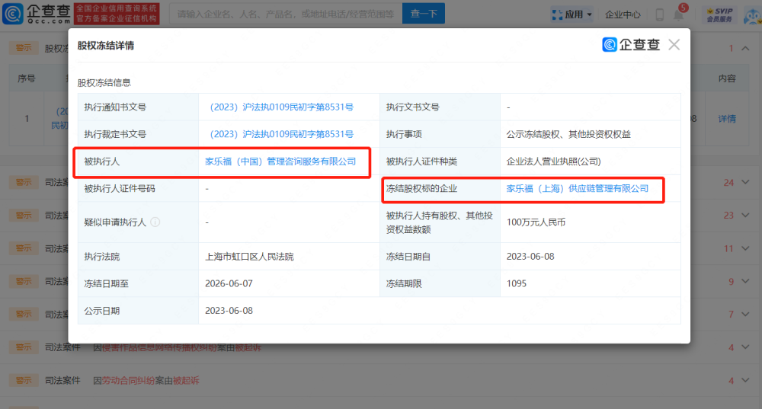Viewport: 762px width, 409px height.
Task: Click the robot assistant icon in header
Action: 752,15
